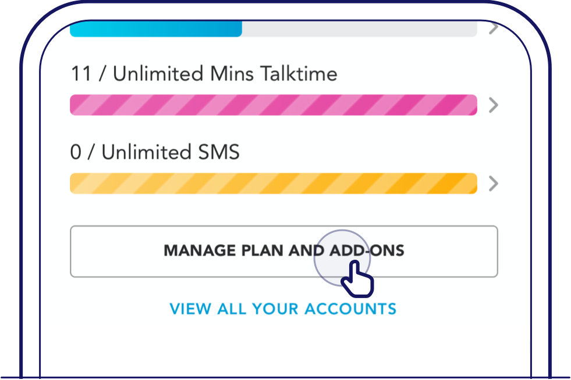Click the grey unused portion of data bar
571x380 pixels.
point(360,28)
